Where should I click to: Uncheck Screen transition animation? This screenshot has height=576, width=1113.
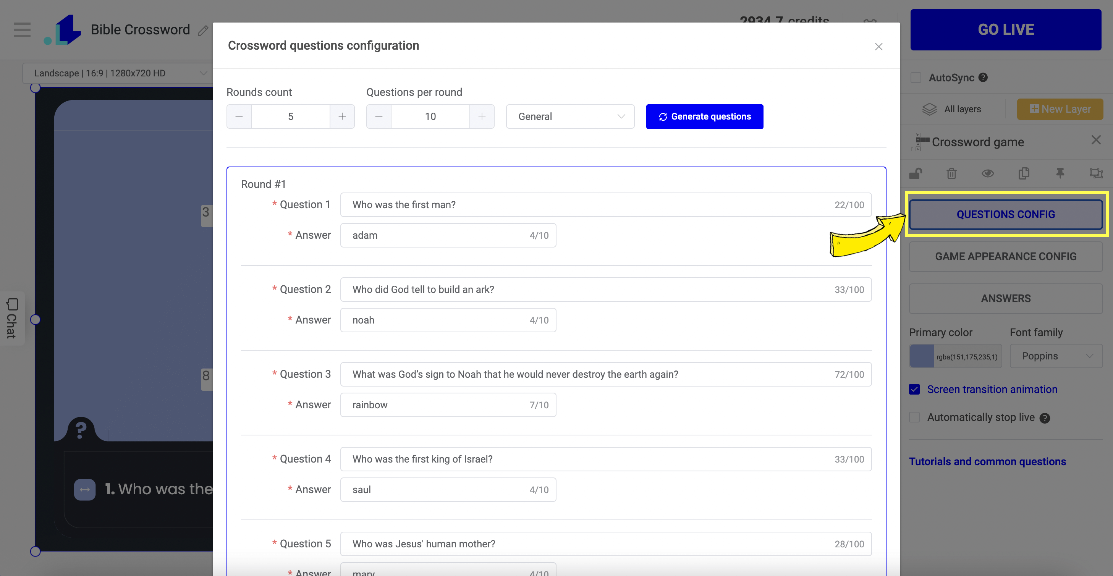coord(914,389)
